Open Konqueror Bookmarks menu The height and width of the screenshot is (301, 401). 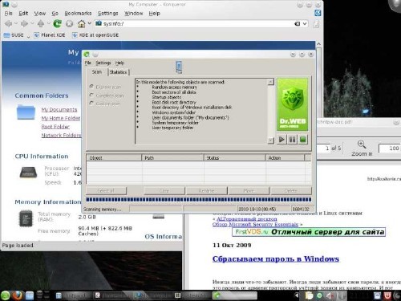point(78,14)
